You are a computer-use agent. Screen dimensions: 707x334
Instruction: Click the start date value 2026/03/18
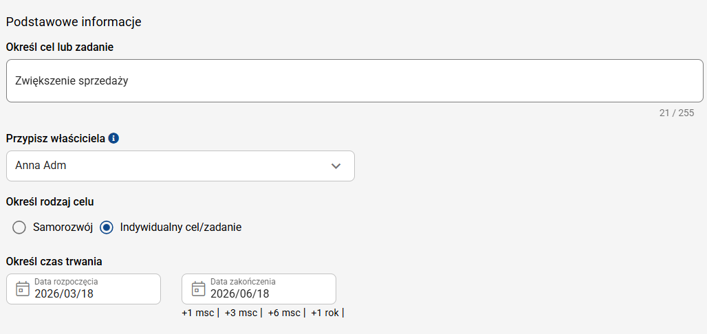(64, 293)
